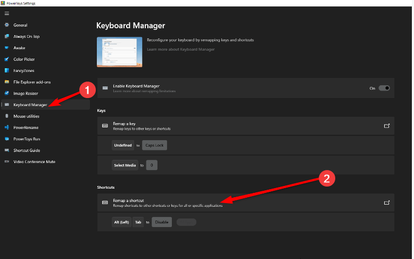This screenshot has width=414, height=259.
Task: Select the Always On Top icon
Action: 7,36
